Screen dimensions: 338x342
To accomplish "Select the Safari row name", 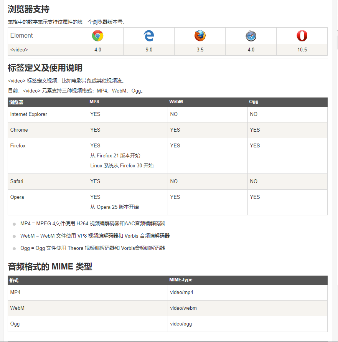I will coord(16,182).
